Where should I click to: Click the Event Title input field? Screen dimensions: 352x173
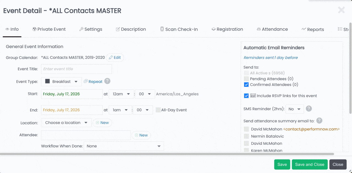[x=76, y=69]
